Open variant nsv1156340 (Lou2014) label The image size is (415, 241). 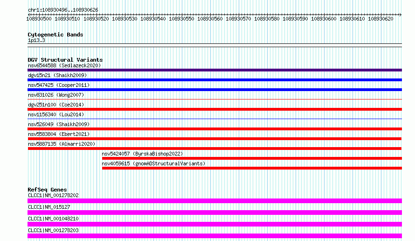pyautogui.click(x=56, y=114)
